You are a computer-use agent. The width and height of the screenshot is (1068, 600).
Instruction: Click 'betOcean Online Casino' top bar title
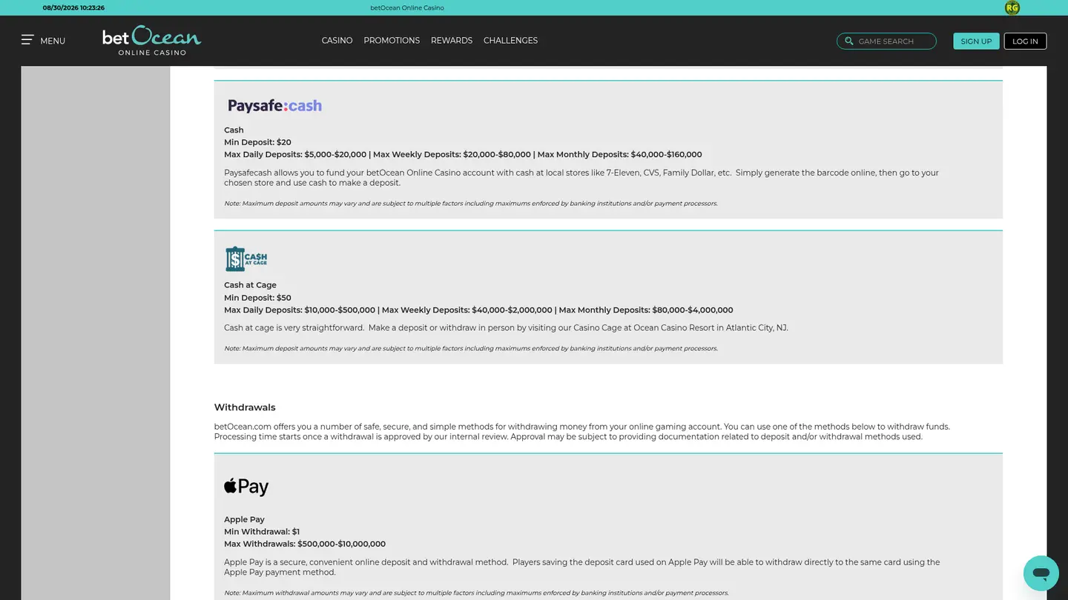click(407, 7)
